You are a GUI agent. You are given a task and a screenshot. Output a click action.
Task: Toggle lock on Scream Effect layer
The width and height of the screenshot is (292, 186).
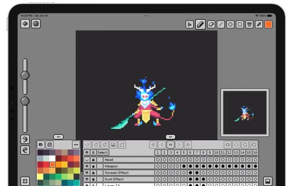tap(93, 173)
